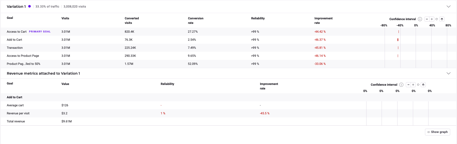
Task: Zoom in the revenue confidence interval chart
Action: point(413,85)
